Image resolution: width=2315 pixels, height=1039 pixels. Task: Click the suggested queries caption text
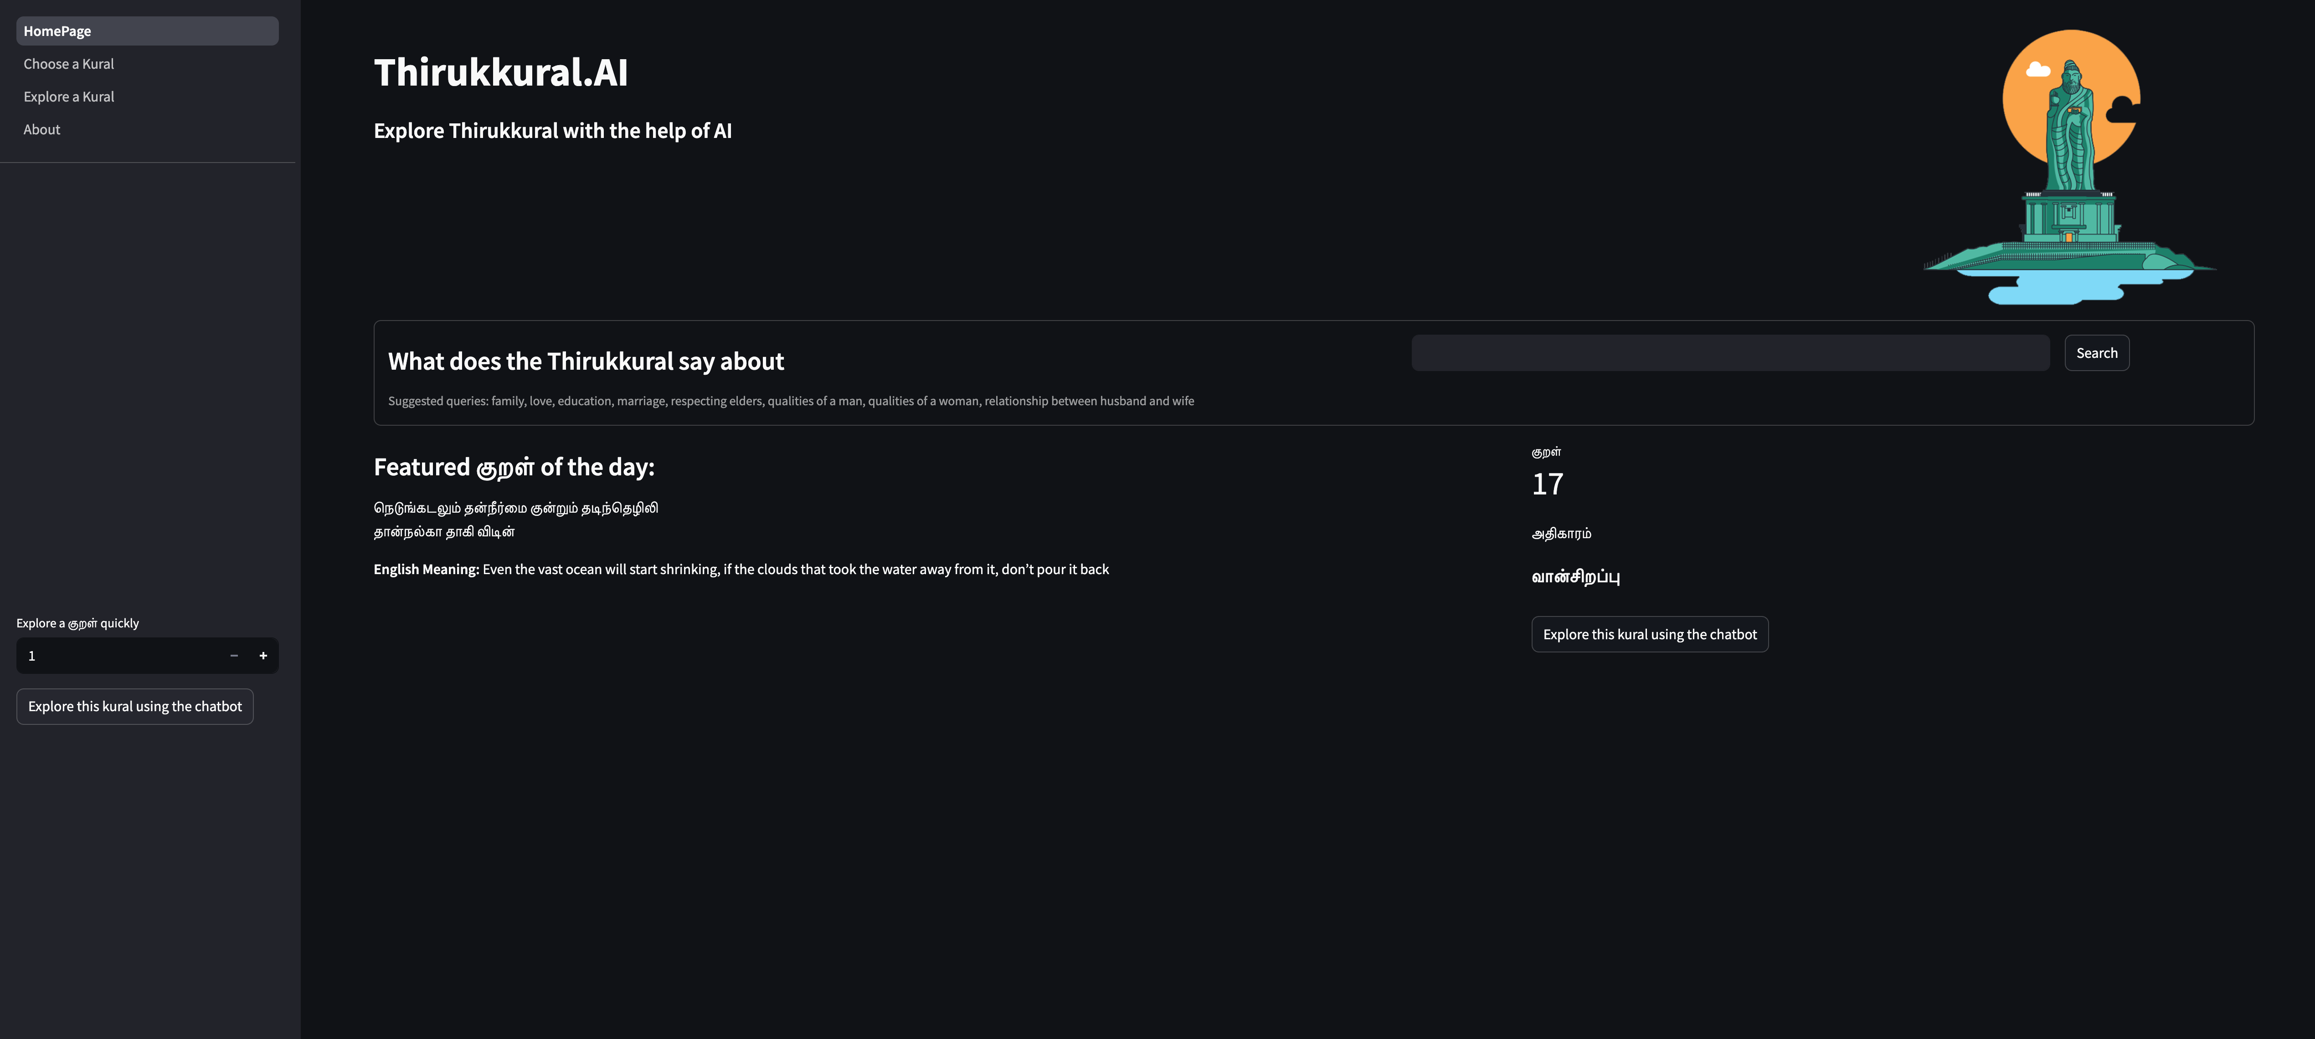coord(791,401)
